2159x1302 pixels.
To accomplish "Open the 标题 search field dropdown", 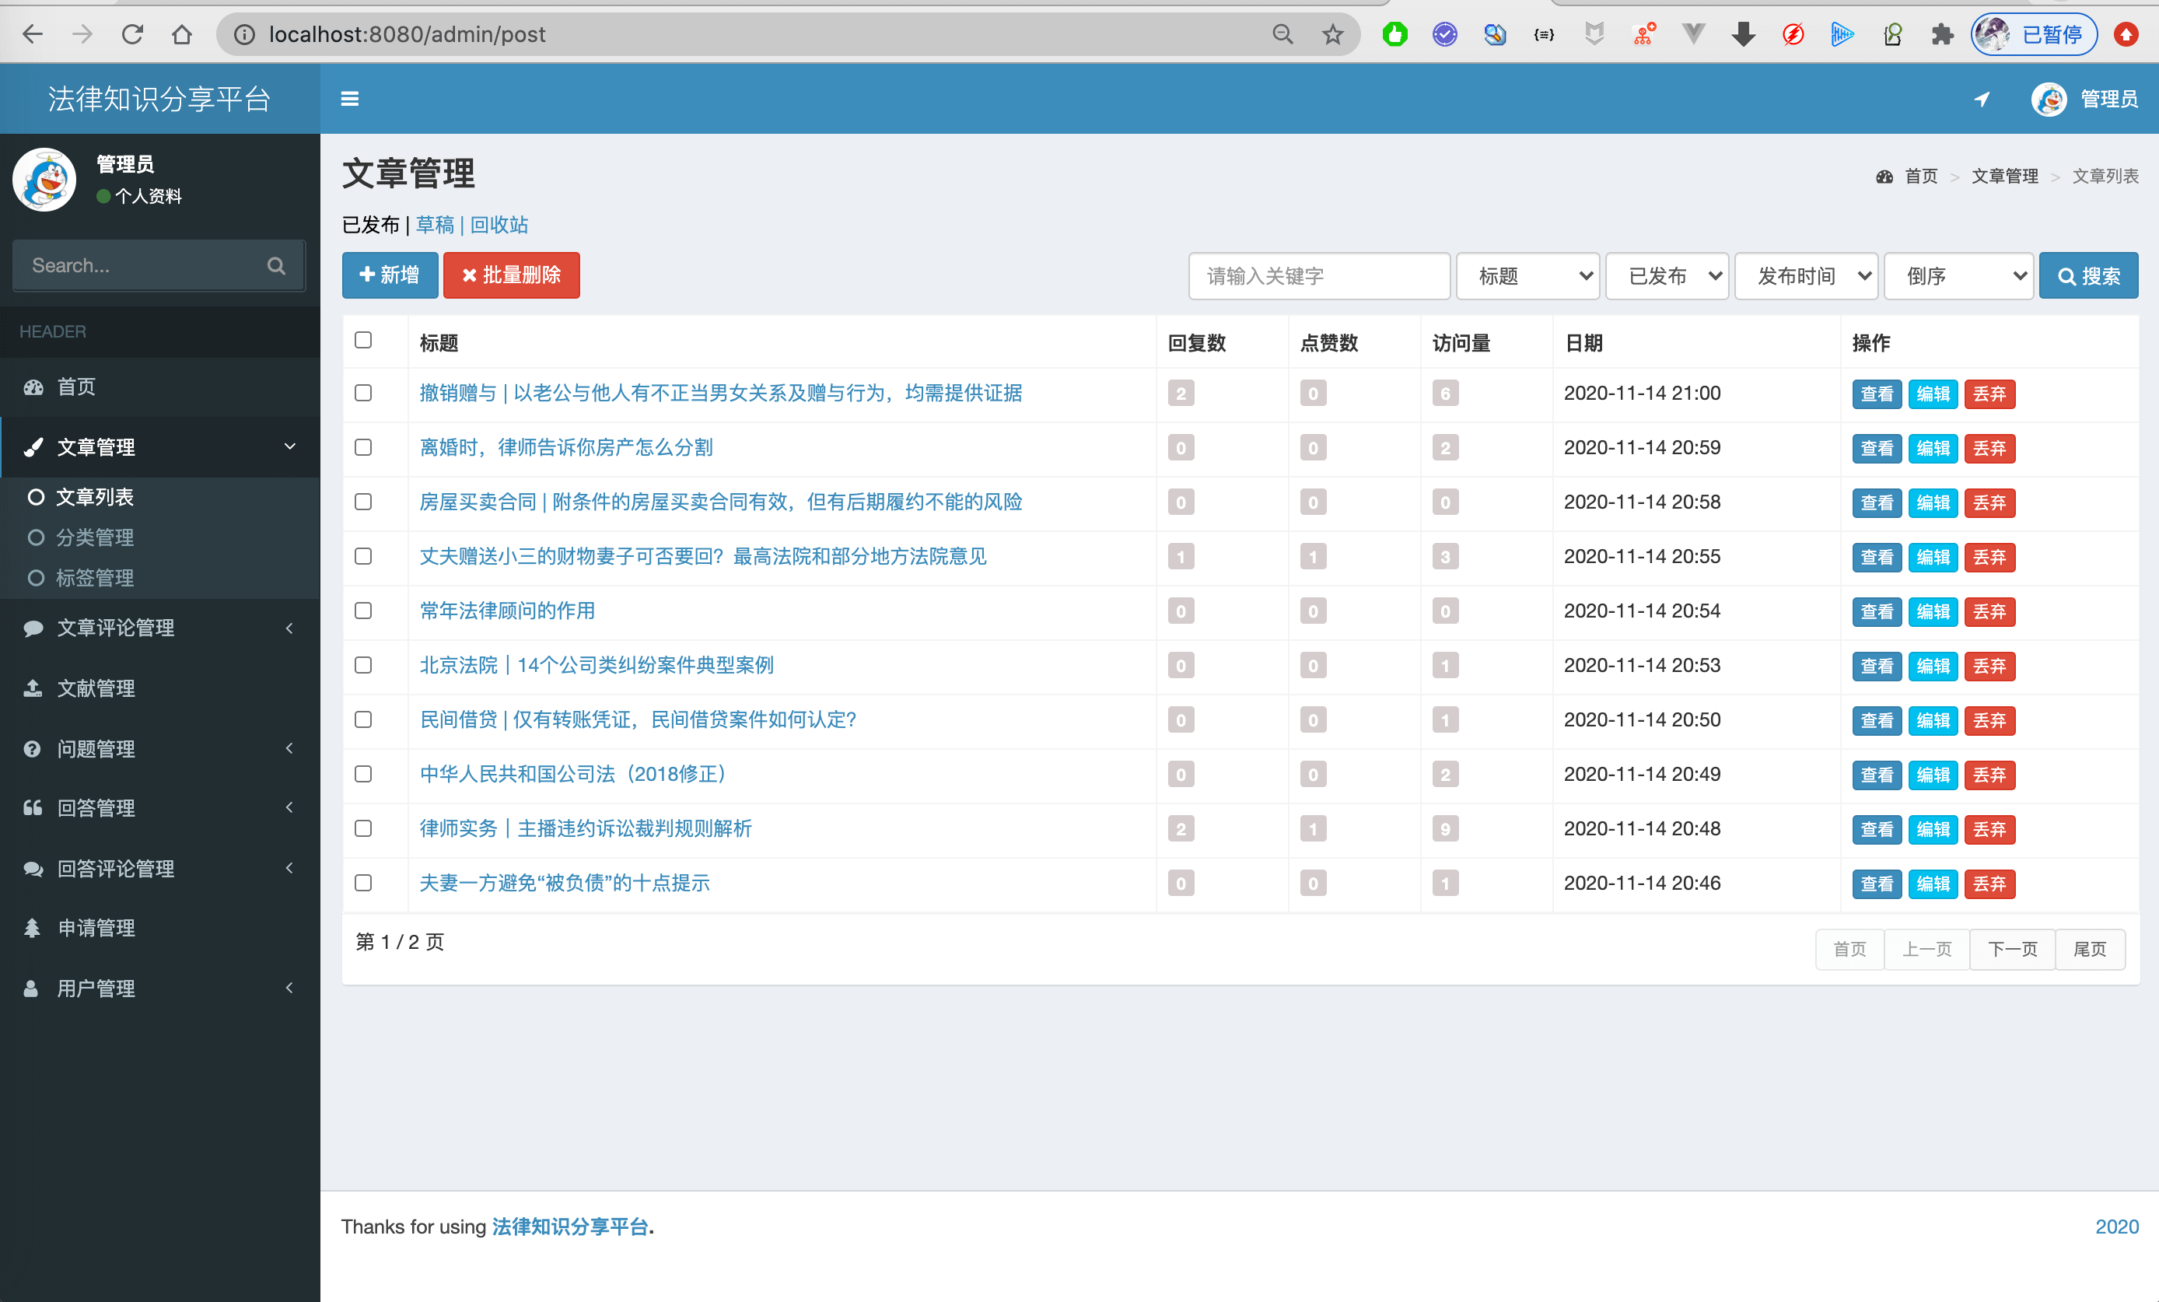I will [1527, 276].
